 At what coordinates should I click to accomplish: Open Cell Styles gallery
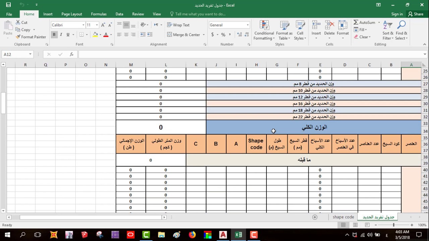click(300, 30)
